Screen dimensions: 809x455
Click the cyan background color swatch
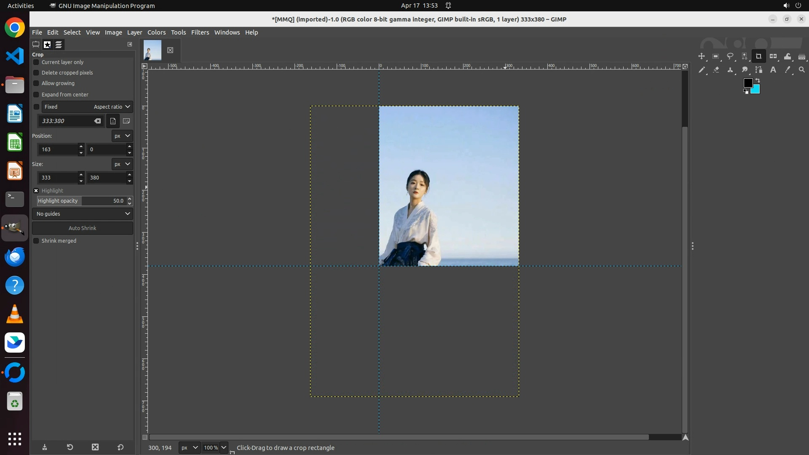(756, 90)
